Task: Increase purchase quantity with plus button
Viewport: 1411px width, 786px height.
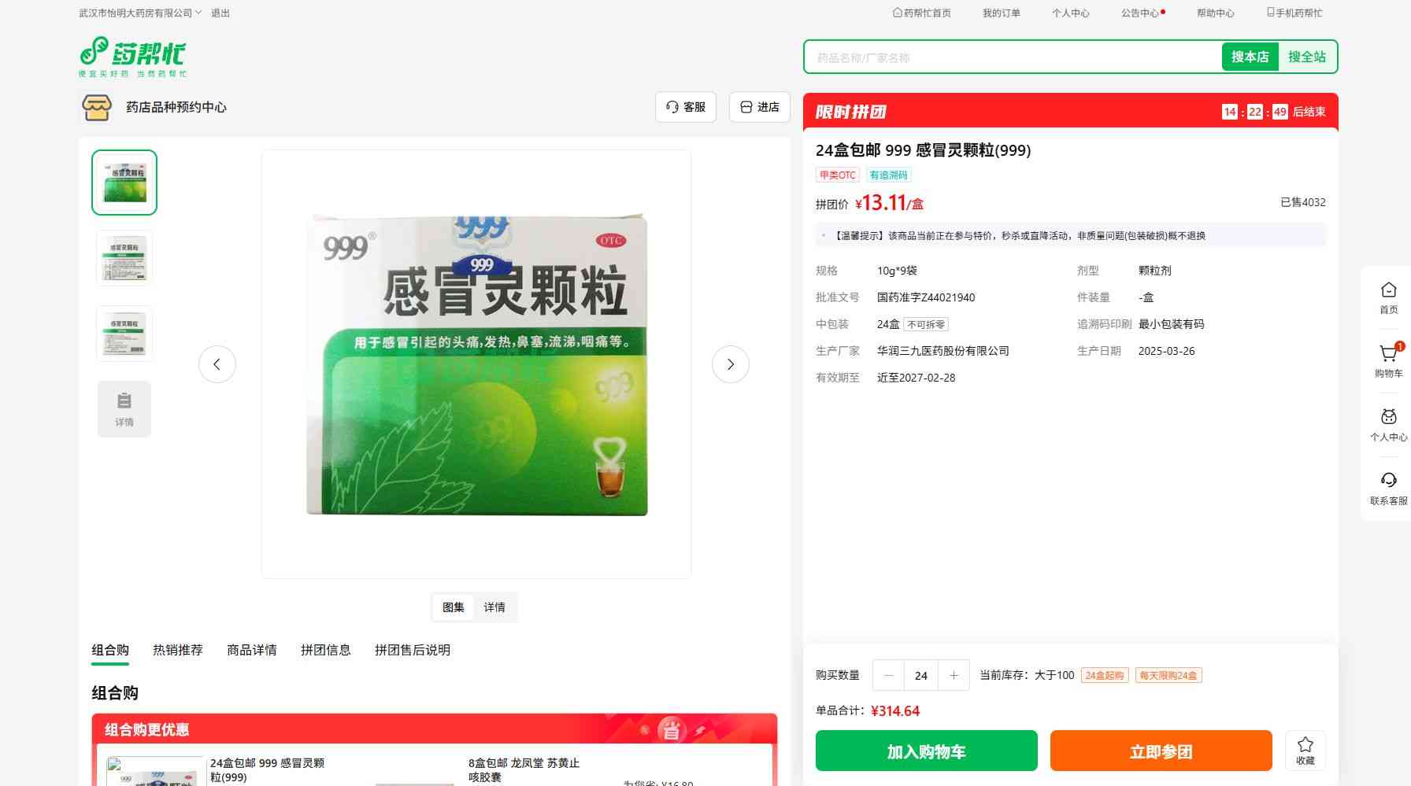Action: pyautogui.click(x=954, y=675)
